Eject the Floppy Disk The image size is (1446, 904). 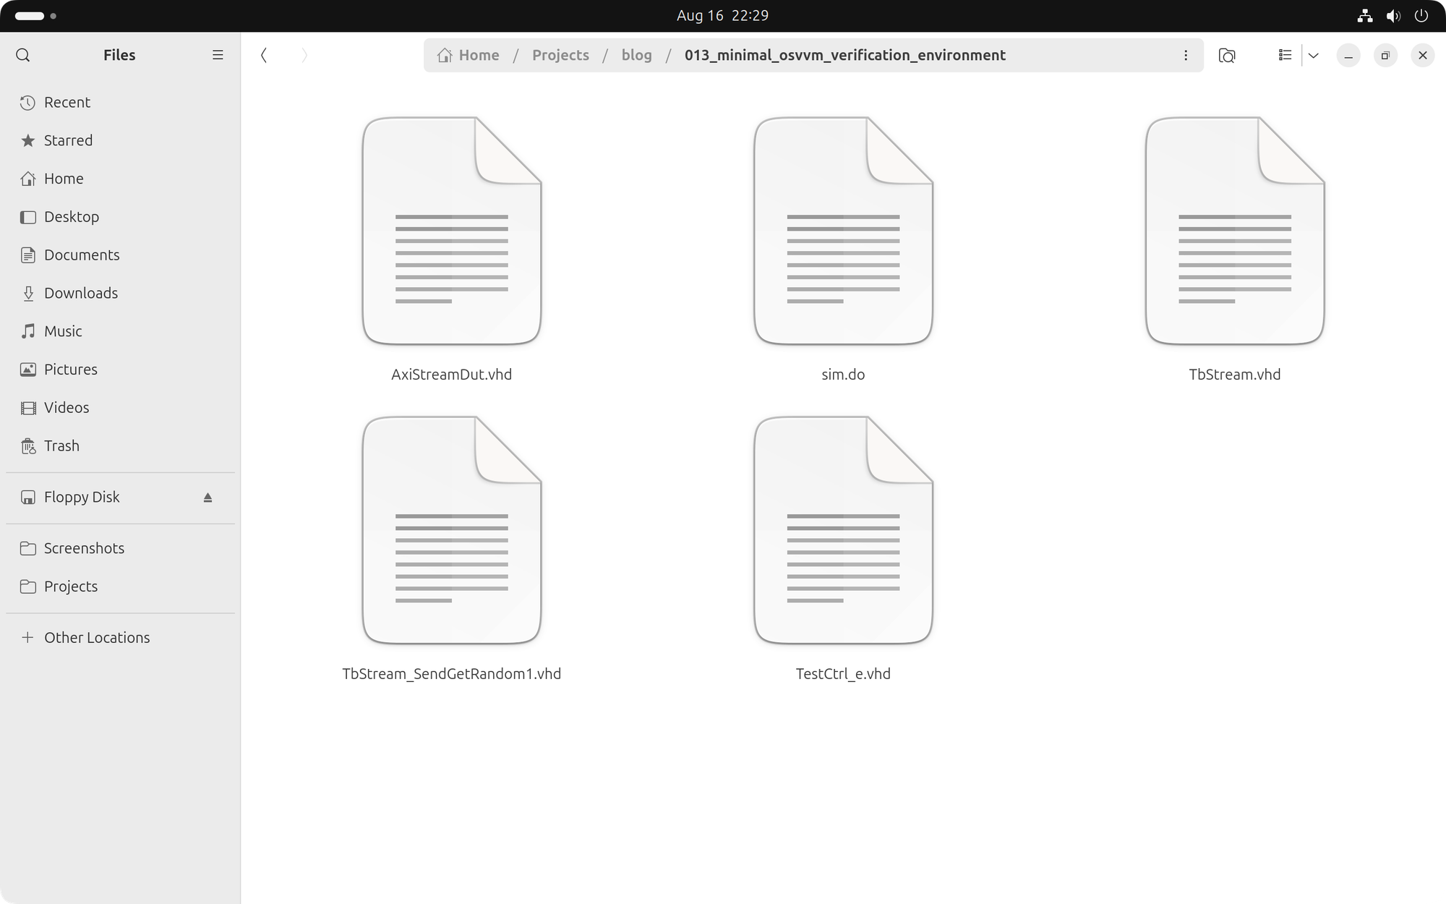pyautogui.click(x=208, y=498)
